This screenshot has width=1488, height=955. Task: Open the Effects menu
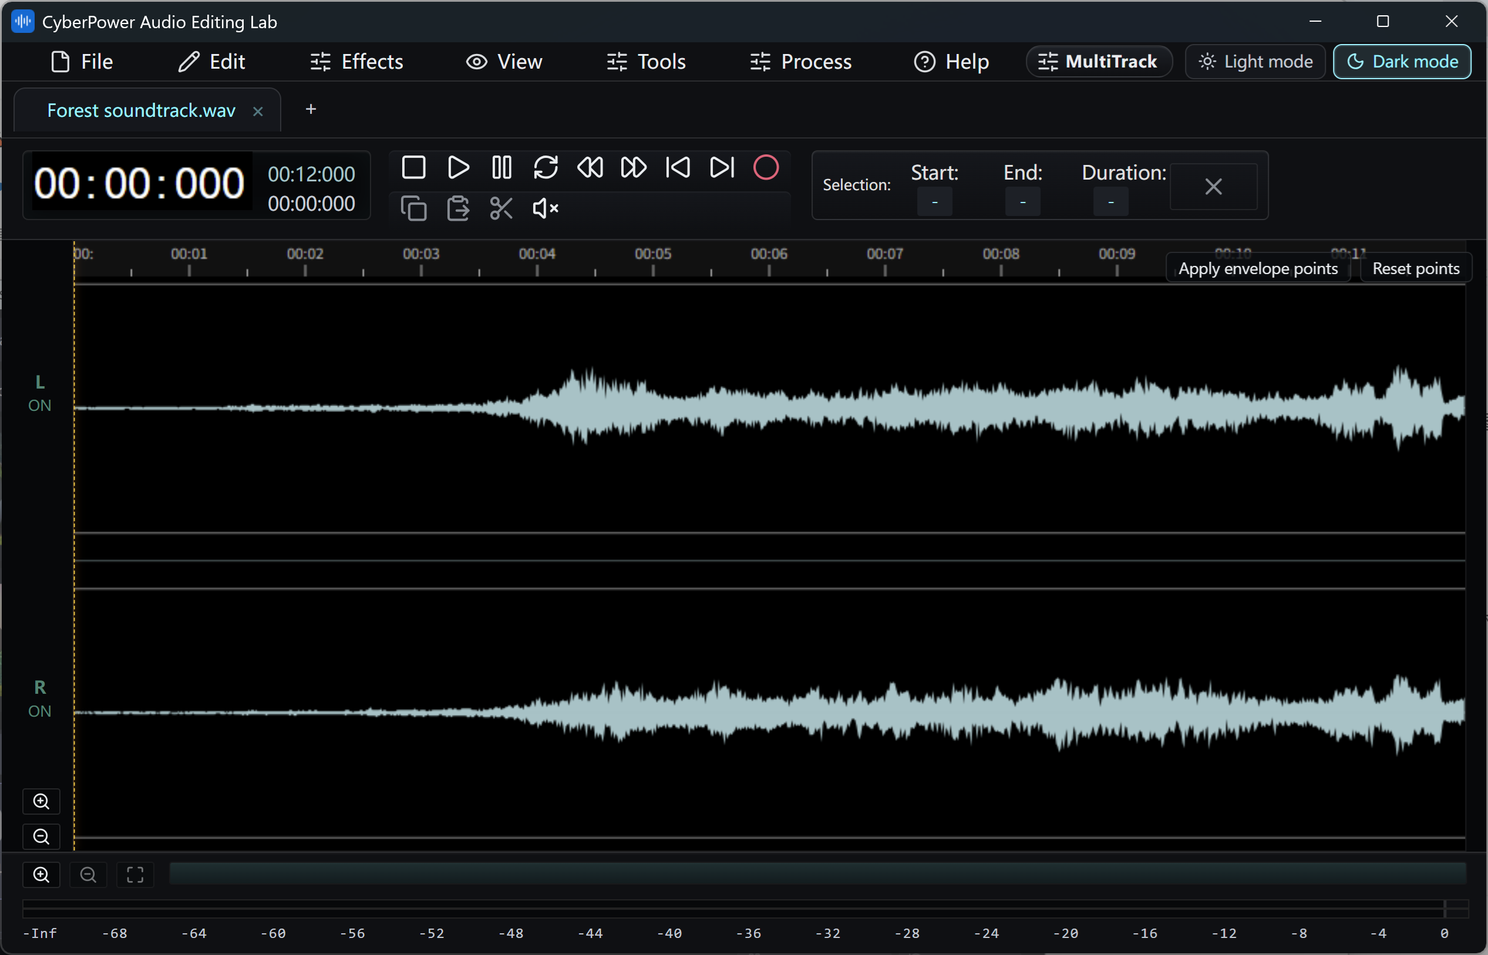click(x=356, y=62)
